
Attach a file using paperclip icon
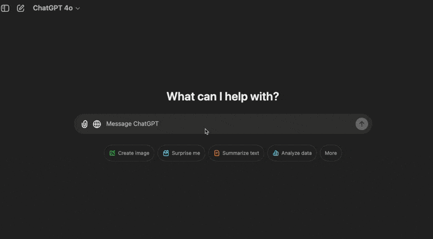tap(84, 124)
